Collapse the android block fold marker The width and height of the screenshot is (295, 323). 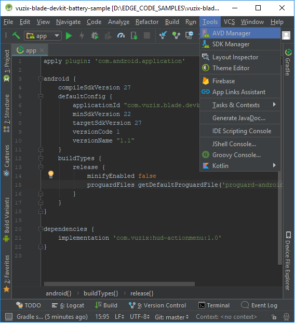tap(41, 79)
